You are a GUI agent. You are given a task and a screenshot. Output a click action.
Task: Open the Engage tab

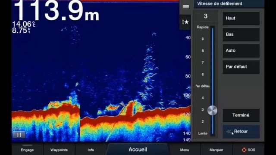point(27,150)
